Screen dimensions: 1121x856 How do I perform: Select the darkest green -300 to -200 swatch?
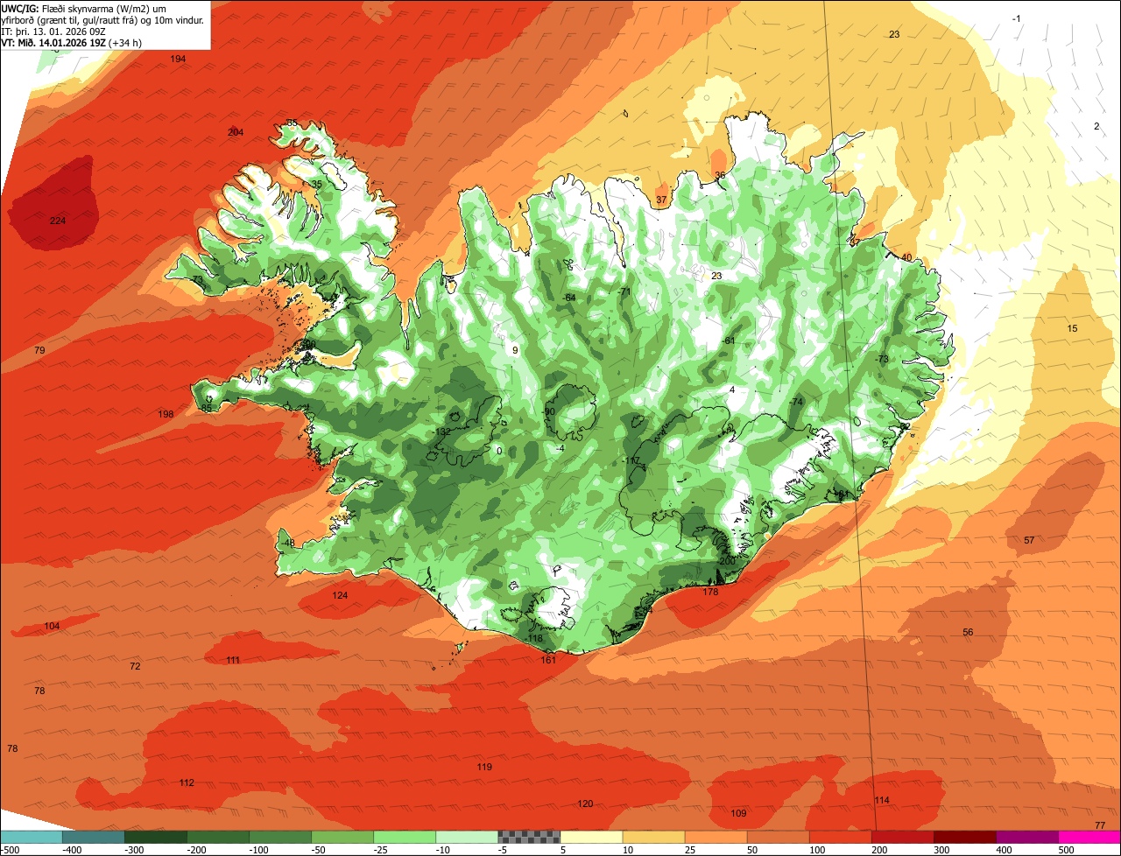155,837
